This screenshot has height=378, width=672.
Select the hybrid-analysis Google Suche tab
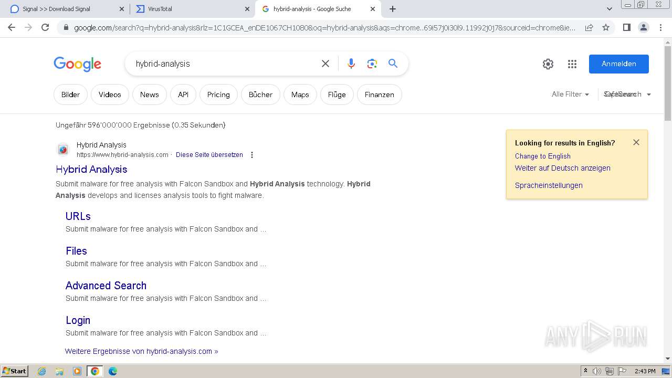click(x=318, y=9)
